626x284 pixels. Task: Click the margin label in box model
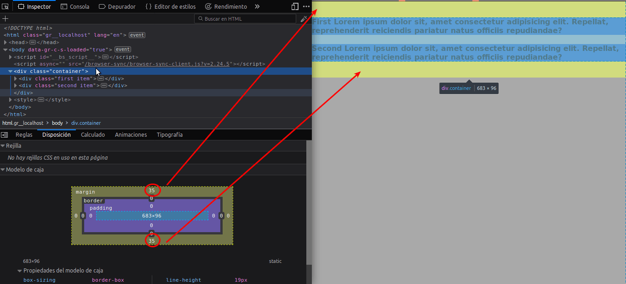tap(86, 192)
